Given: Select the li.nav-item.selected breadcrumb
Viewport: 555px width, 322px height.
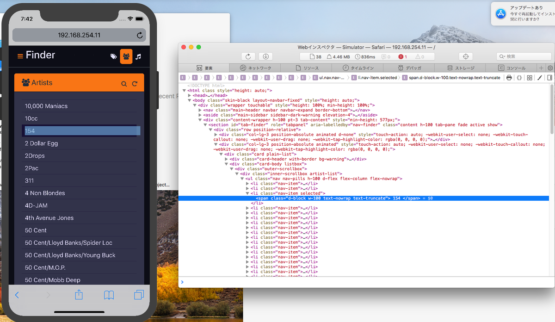Looking at the screenshot, I should (374, 78).
